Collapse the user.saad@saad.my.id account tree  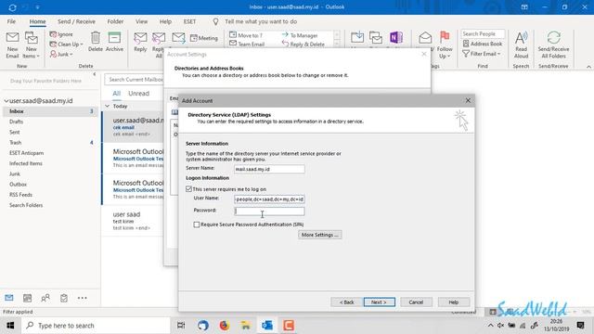(x=6, y=101)
